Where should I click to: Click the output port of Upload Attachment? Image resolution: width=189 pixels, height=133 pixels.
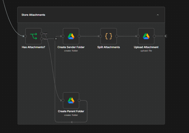(154, 36)
